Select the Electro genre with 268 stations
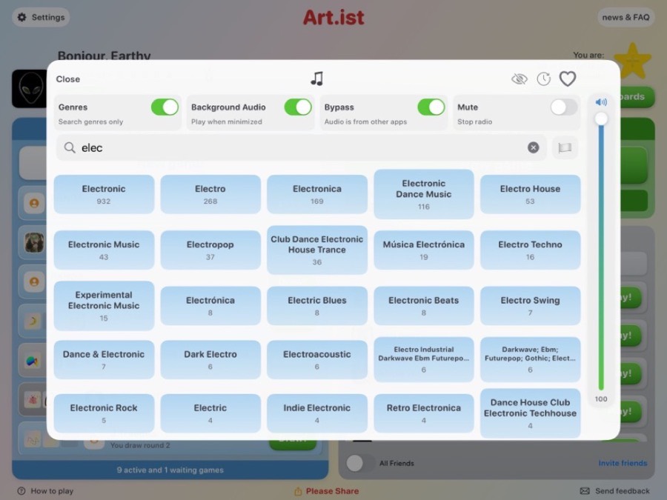Viewport: 667px width, 500px height. (210, 194)
